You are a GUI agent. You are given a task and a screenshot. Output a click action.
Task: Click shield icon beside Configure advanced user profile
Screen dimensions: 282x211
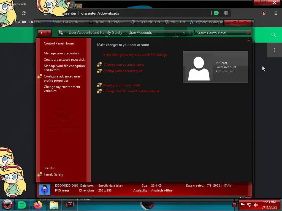(x=40, y=76)
